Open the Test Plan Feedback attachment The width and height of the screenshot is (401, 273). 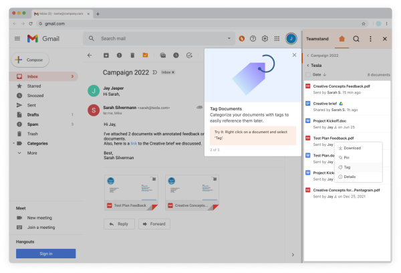point(131,193)
